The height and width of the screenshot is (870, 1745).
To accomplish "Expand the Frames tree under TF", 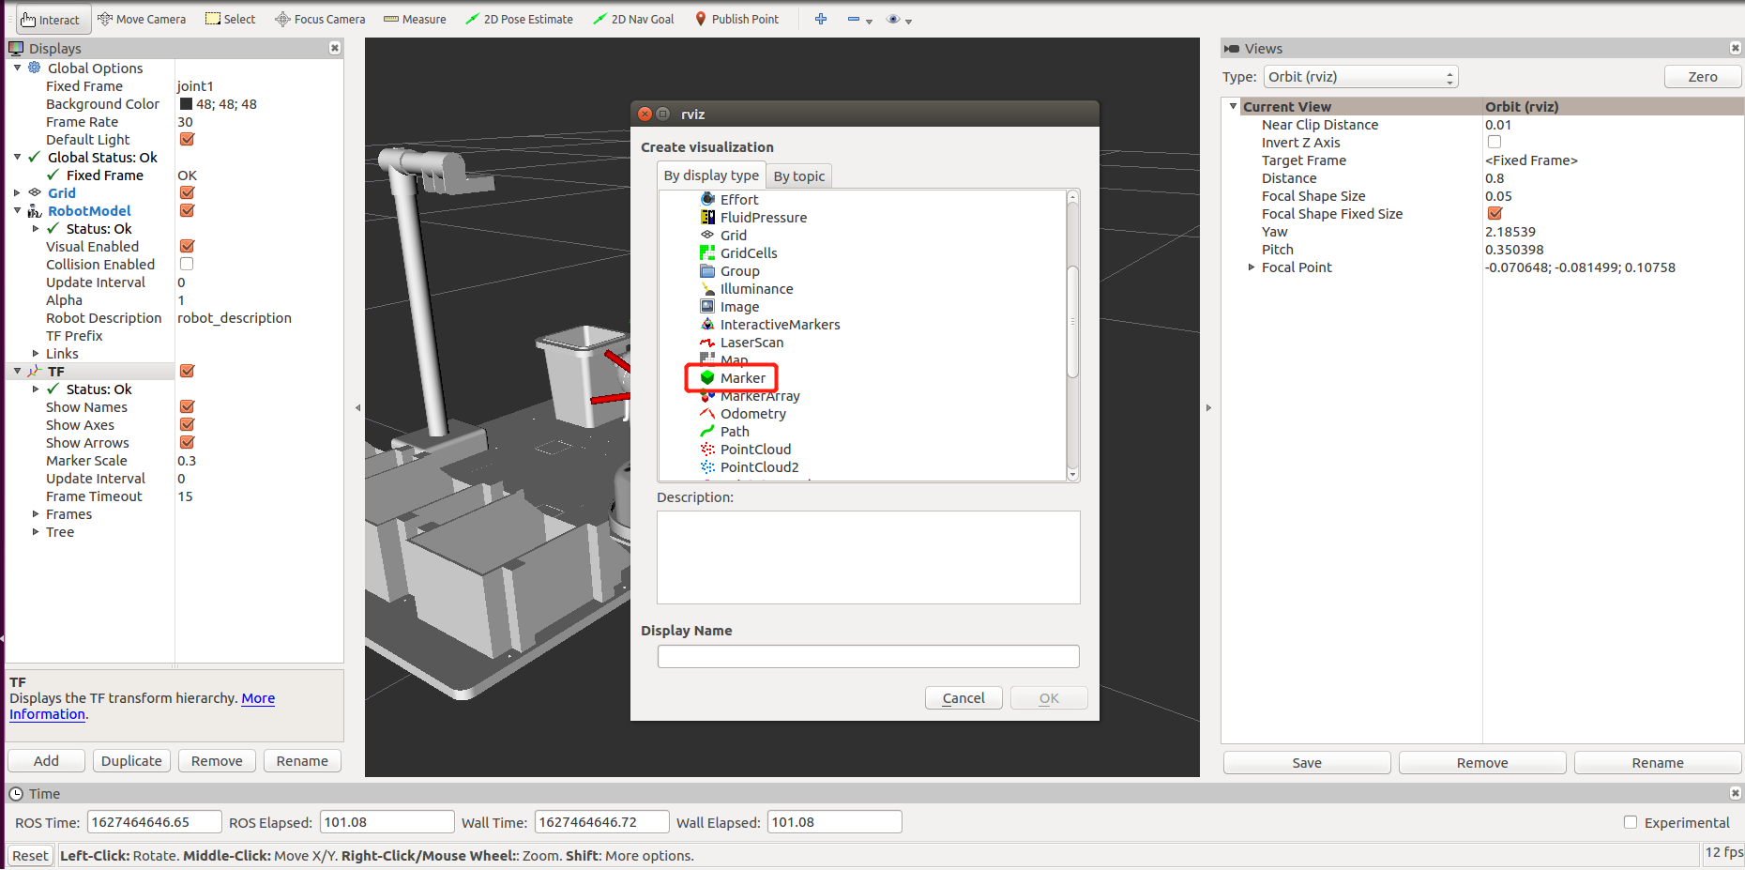I will tap(36, 514).
